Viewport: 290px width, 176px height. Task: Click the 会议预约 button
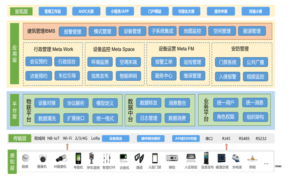39,62
